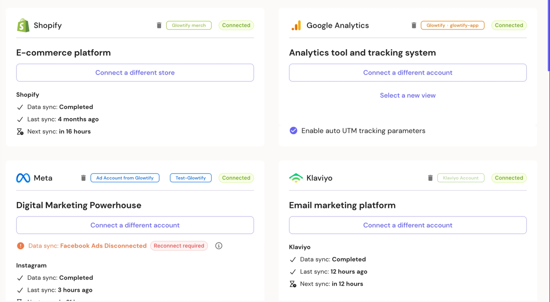Click Connect a different account under Klaviyo
Image resolution: width=550 pixels, height=302 pixels.
pyautogui.click(x=408, y=225)
